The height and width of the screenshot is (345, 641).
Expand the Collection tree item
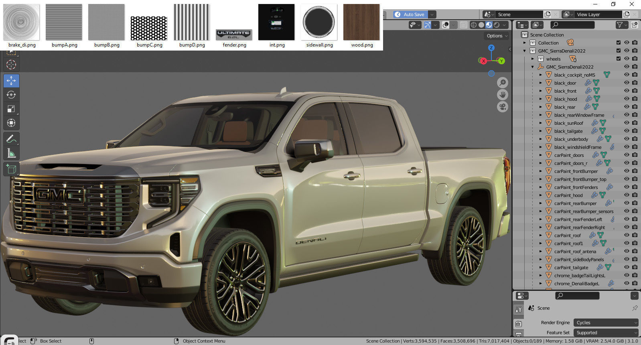525,43
